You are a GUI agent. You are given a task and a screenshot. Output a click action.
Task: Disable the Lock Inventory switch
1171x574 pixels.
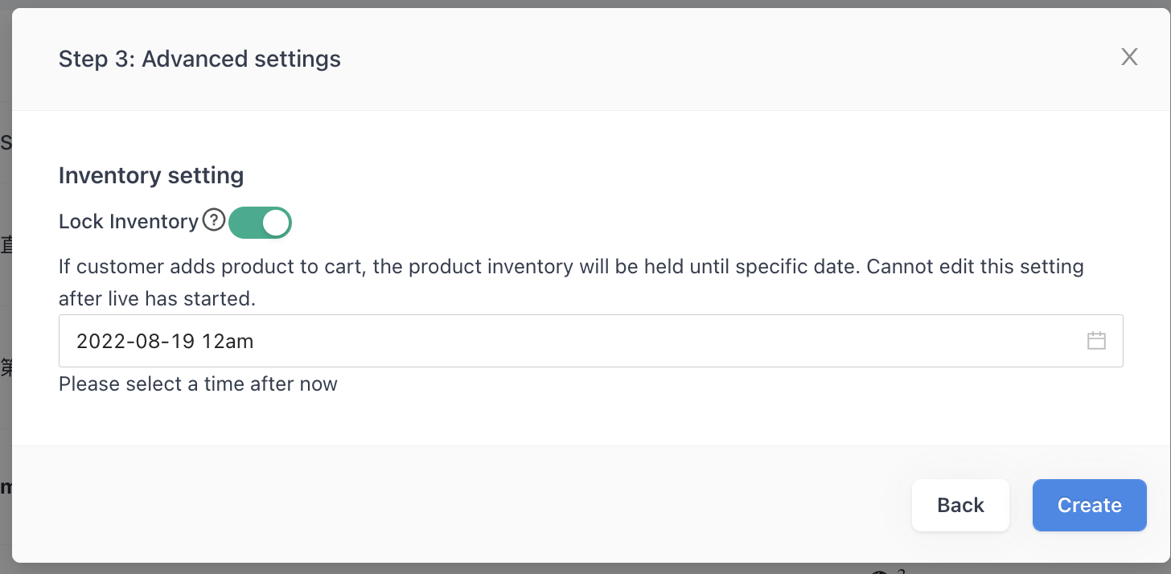point(260,223)
